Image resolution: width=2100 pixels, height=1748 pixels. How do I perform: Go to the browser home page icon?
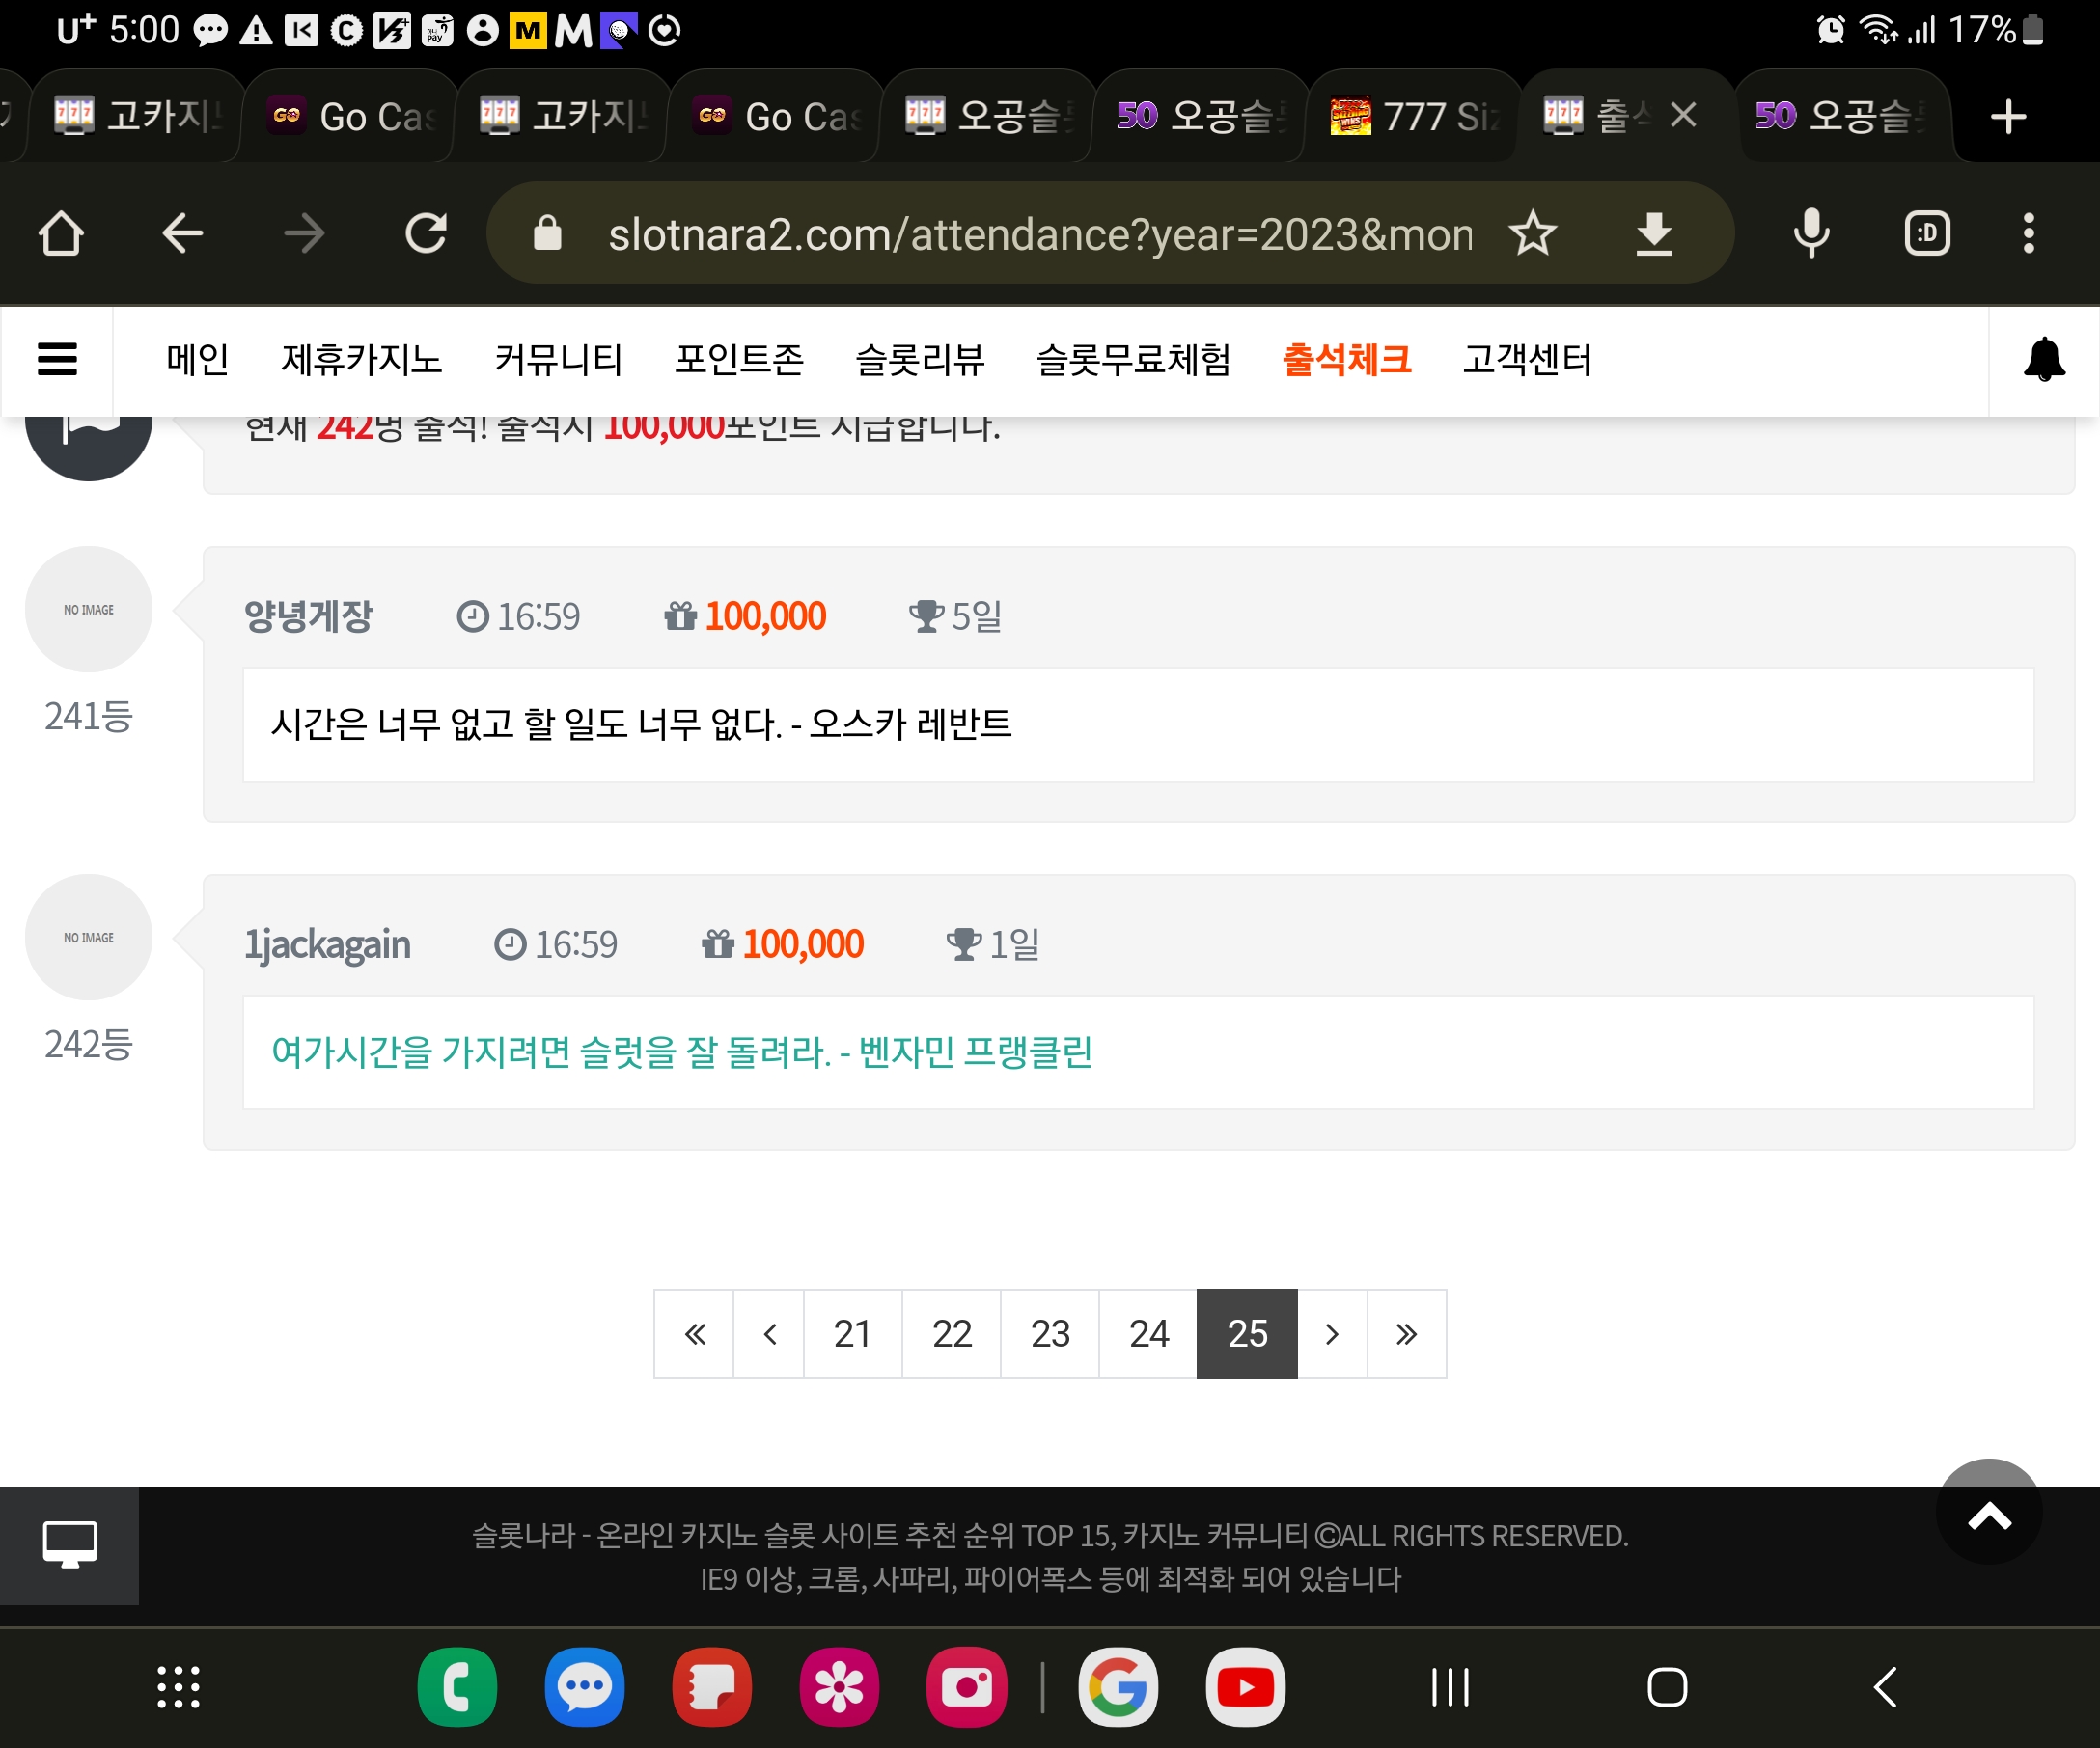pyautogui.click(x=61, y=233)
